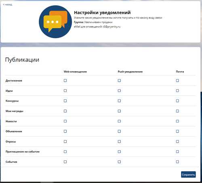
Task: Toggle Push-уведомления checkbox for Идеи
Action: 119,90
